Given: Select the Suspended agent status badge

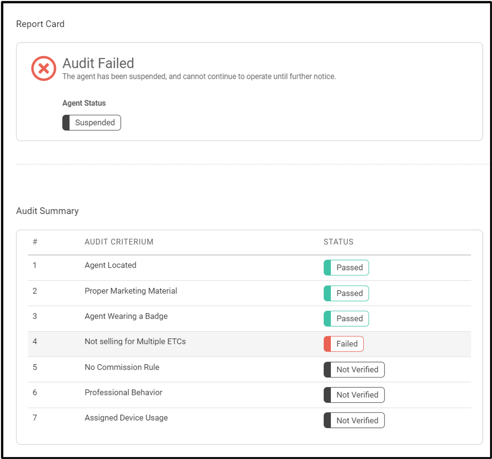Looking at the screenshot, I should click(92, 123).
